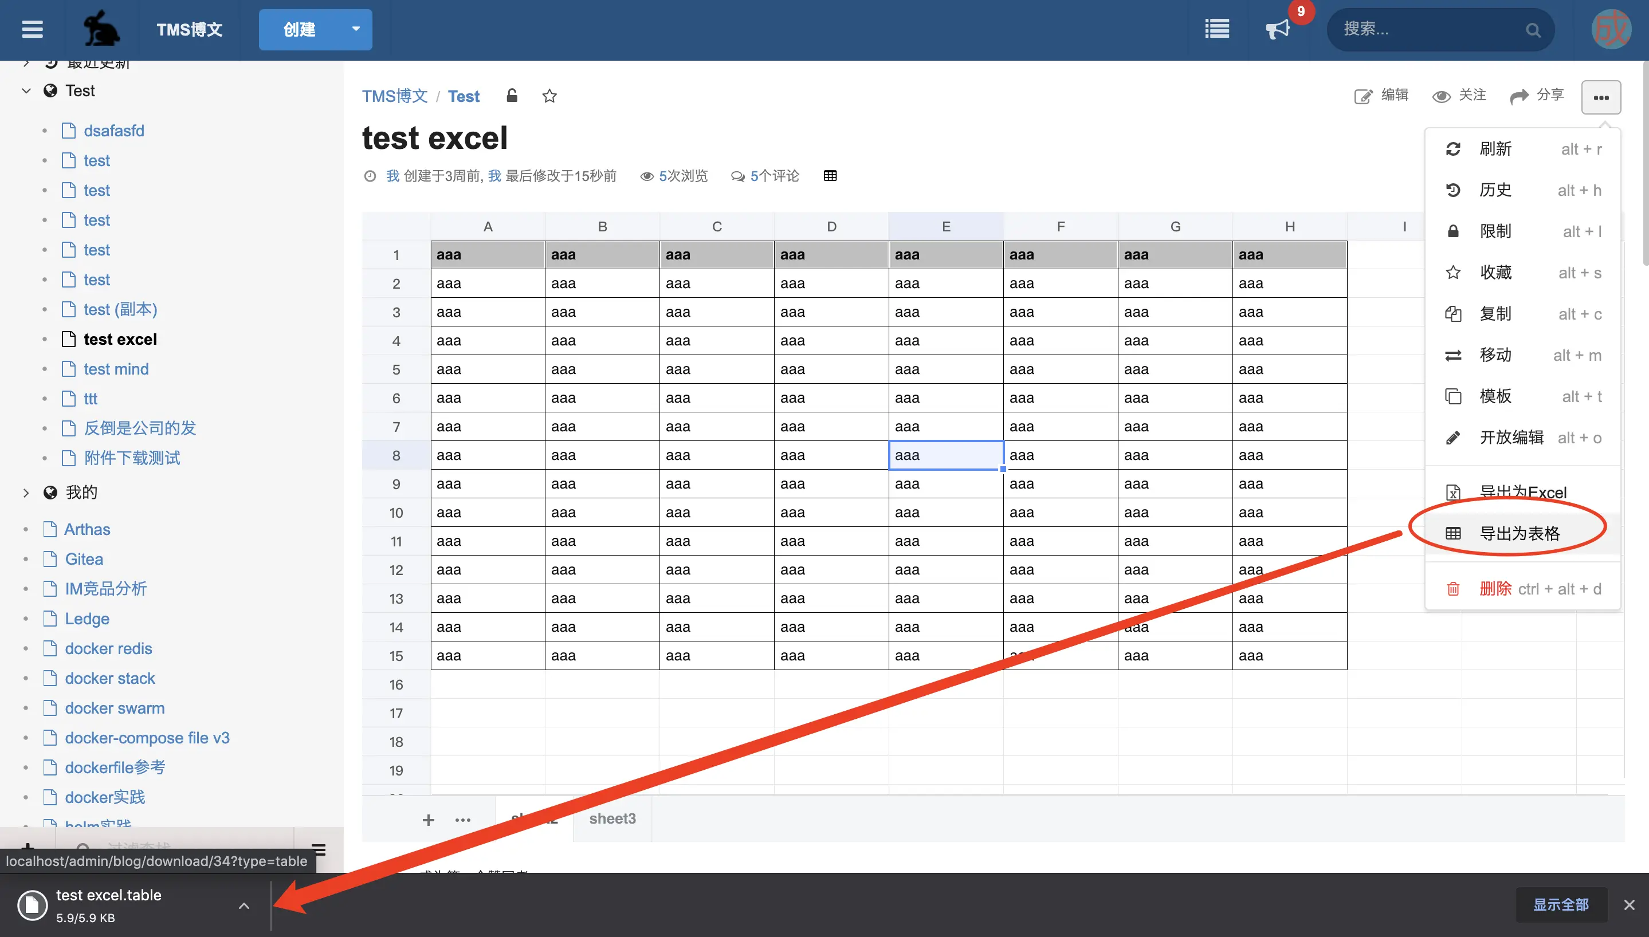The image size is (1649, 937).
Task: Open test (副本) in sidebar
Action: (x=120, y=309)
